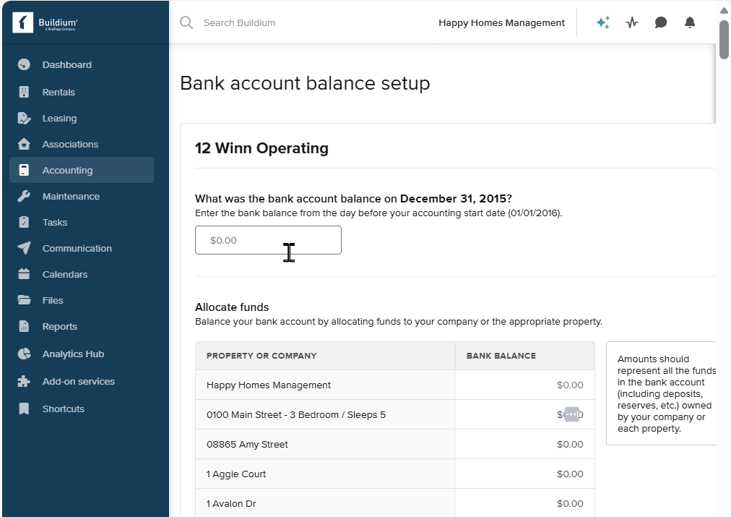Click the Happy Homes Management table row name

click(269, 385)
